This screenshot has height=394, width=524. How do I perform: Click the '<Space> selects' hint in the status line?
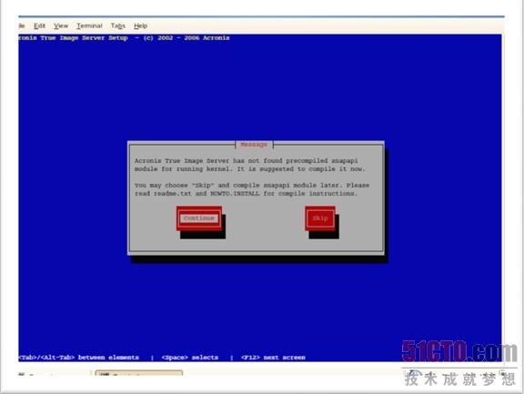click(x=189, y=358)
